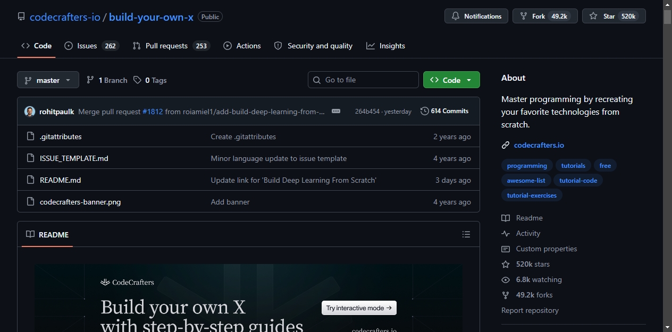This screenshot has height=332, width=672.
Task: Click the file icon next to .gitattributes
Action: (30, 137)
